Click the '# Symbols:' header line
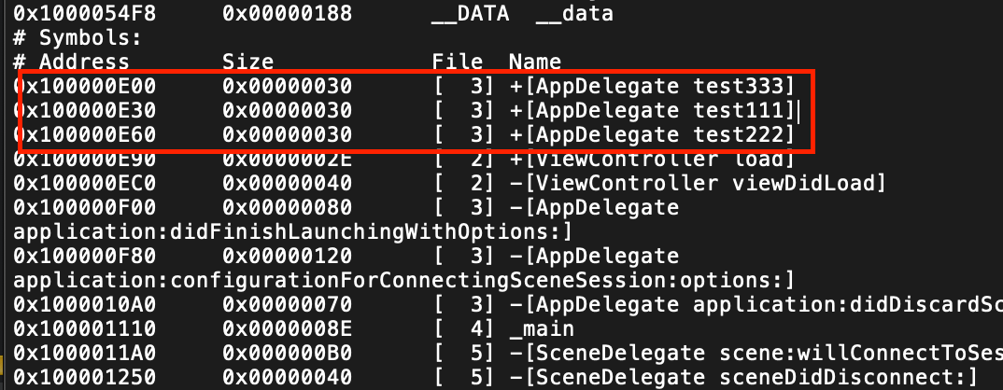 (77, 37)
